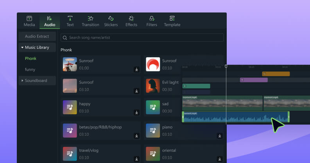Open the Media tab icon
The width and height of the screenshot is (310, 163).
click(29, 18)
